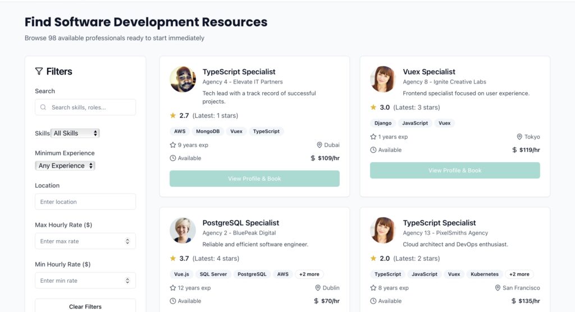Image resolution: width=575 pixels, height=312 pixels.
Task: Select the MongoDB skill tag
Action: click(208, 131)
